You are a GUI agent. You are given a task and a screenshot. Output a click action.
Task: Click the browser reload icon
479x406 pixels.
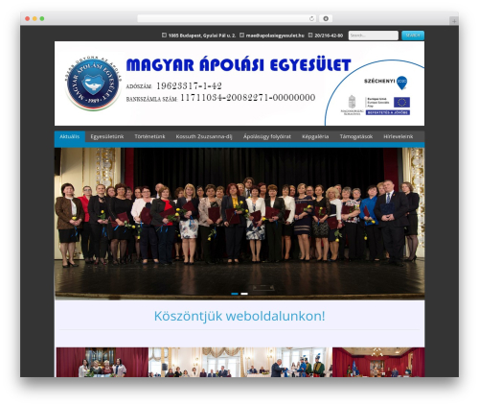(311, 19)
